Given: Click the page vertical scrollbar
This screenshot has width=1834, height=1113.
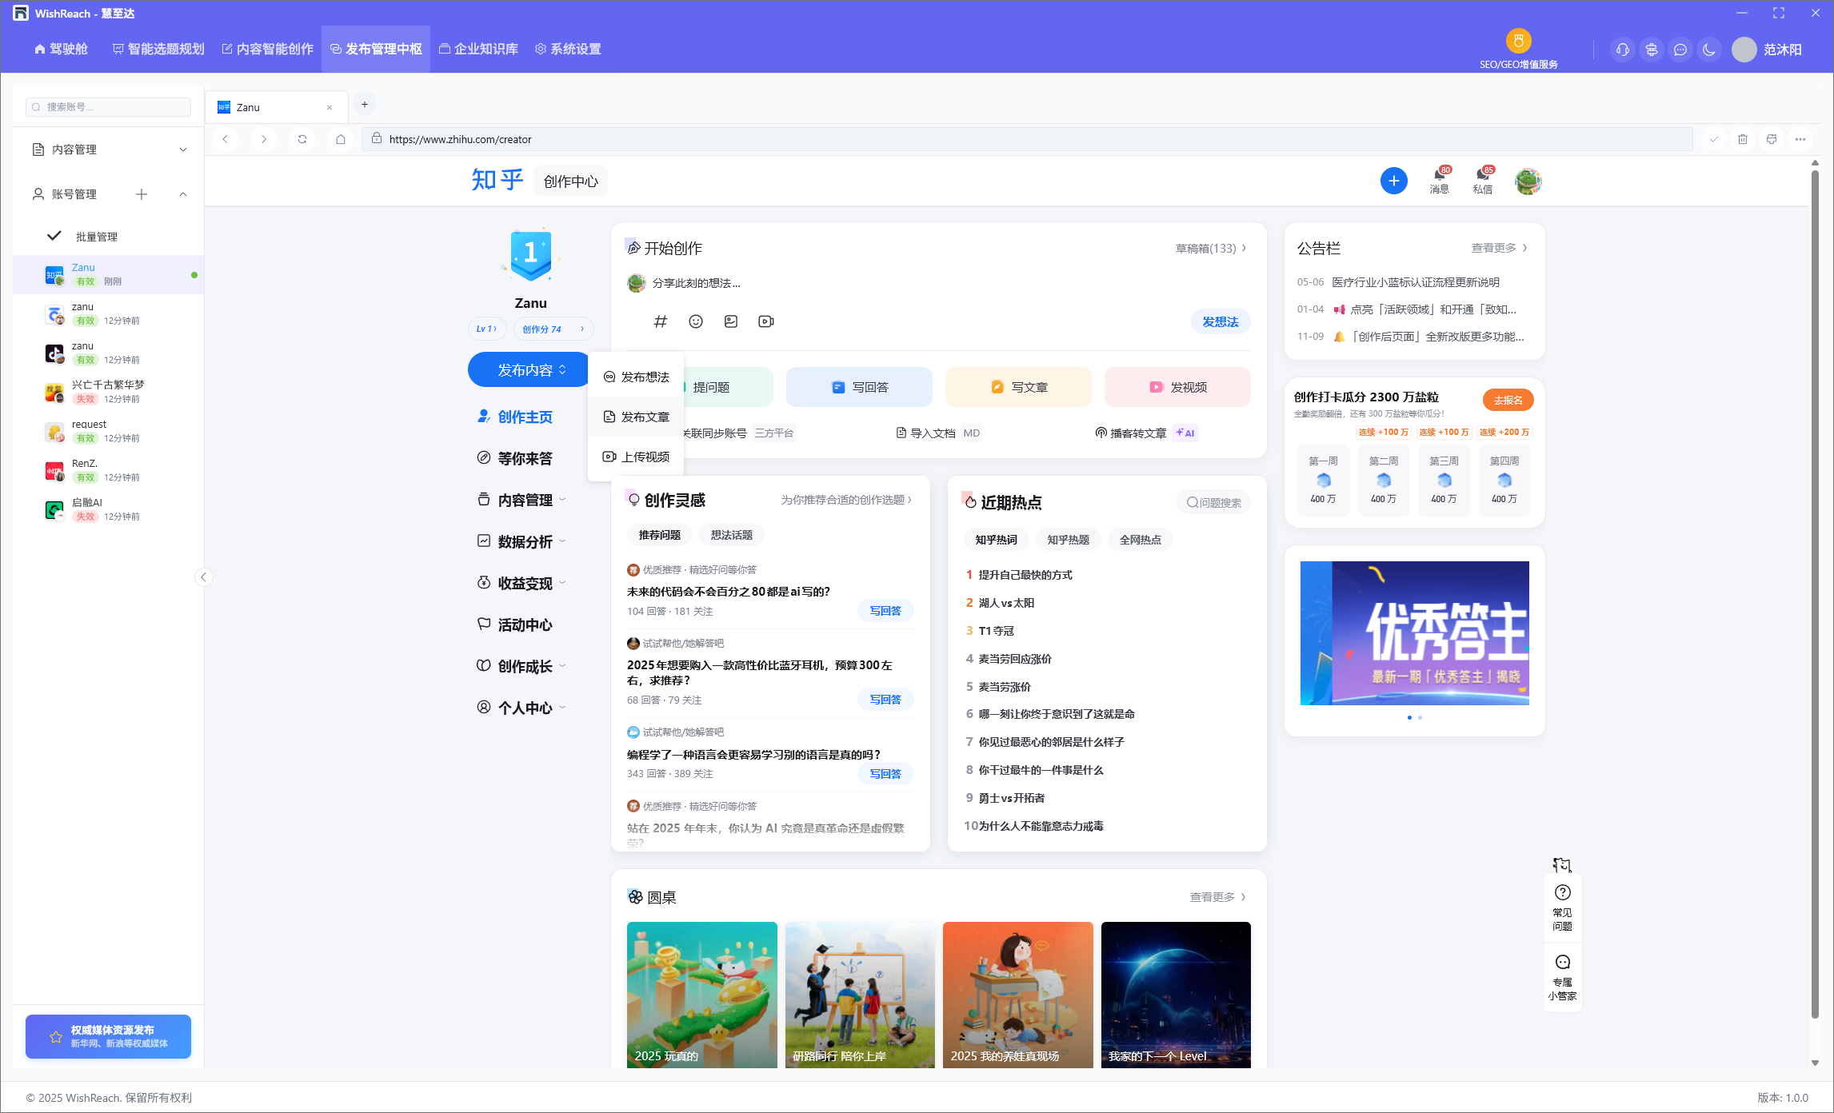Looking at the screenshot, I should click(1815, 592).
